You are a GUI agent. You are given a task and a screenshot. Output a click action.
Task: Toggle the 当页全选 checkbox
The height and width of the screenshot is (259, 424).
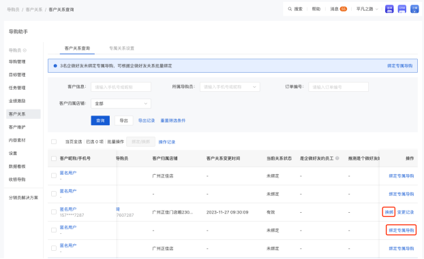point(54,141)
